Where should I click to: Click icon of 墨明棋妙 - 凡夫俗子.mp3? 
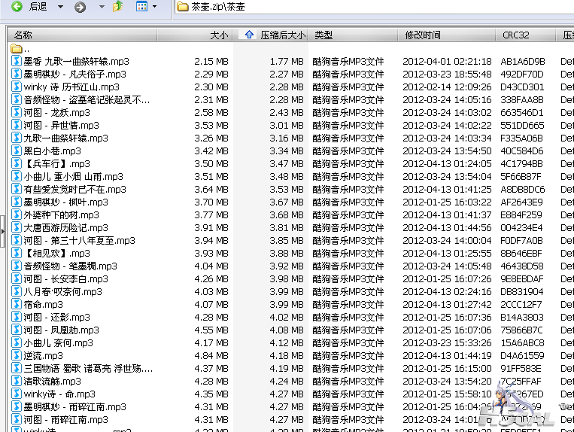point(16,74)
